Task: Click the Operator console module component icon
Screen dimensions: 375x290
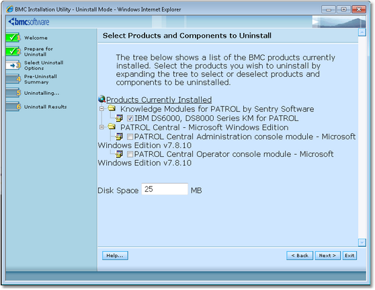Action: (x=119, y=154)
